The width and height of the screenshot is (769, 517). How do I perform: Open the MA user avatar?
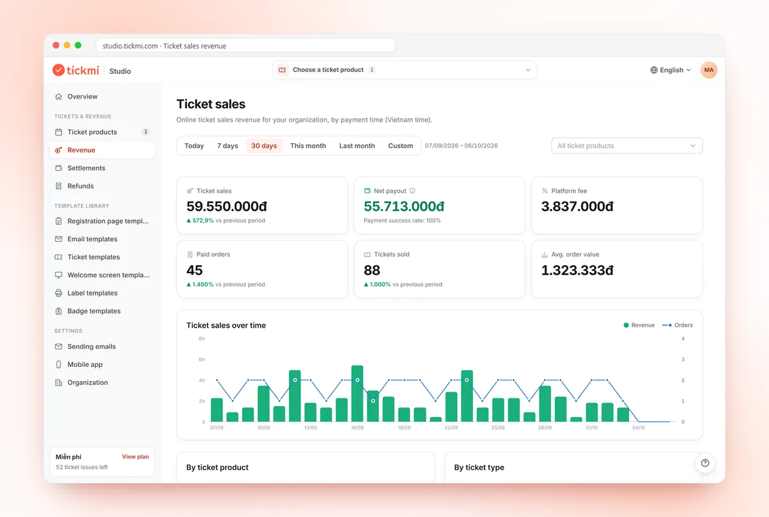pyautogui.click(x=709, y=70)
